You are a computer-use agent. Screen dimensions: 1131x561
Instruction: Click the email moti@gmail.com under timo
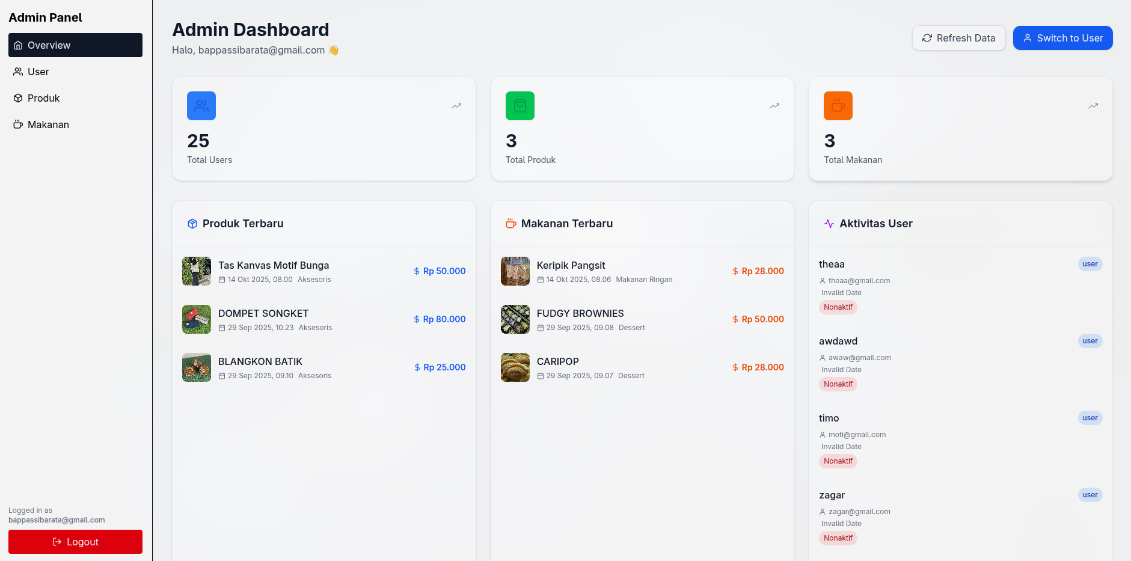857,435
